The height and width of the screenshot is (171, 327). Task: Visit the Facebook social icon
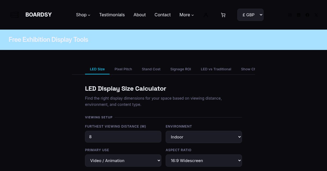[307, 15]
